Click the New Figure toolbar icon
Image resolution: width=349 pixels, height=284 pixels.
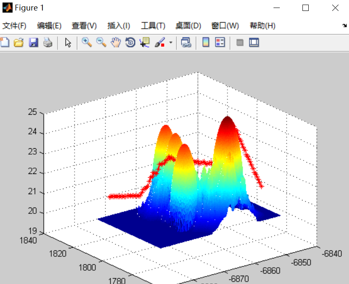(x=5, y=42)
